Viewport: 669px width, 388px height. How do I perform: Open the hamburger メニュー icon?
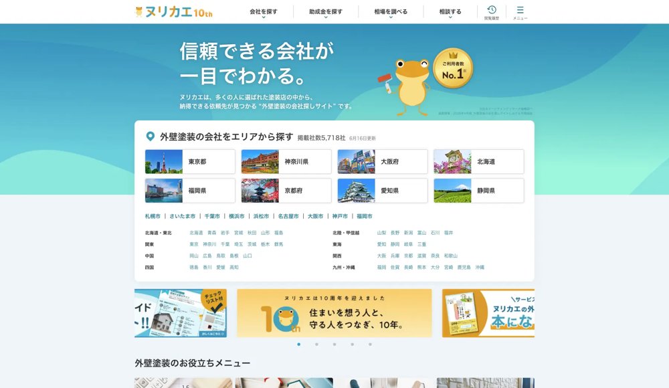tap(520, 12)
